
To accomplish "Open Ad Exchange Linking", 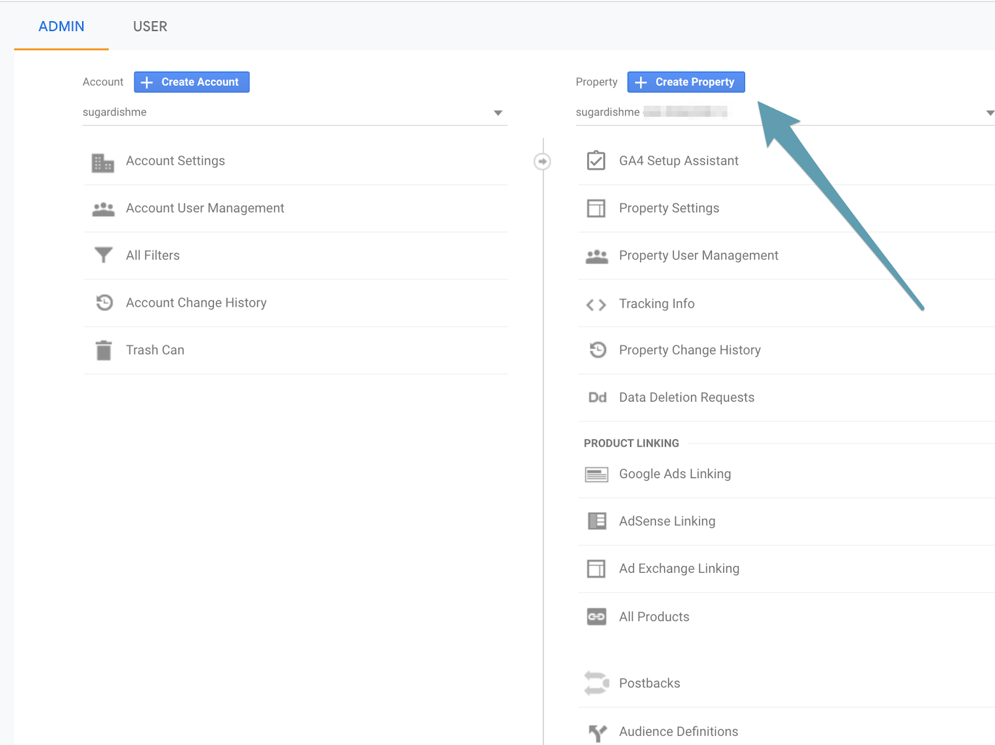I will 679,568.
